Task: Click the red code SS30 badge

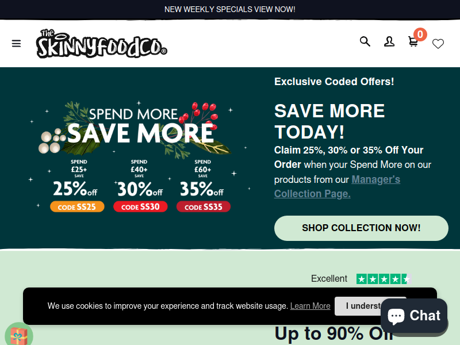Action: click(140, 206)
